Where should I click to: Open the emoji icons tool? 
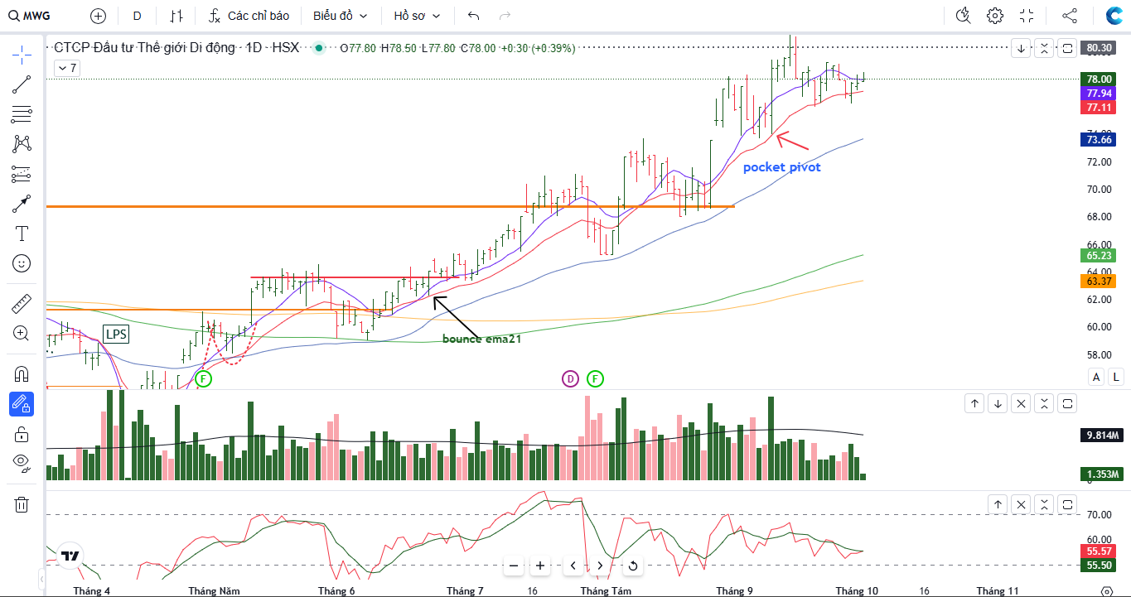pos(22,263)
